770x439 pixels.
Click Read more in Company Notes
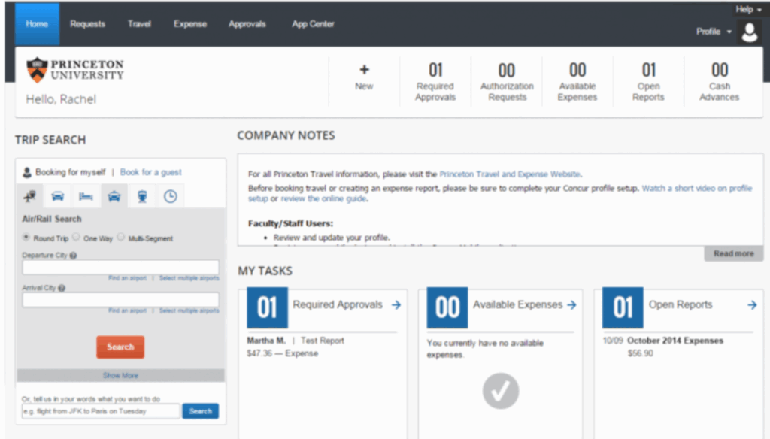733,253
